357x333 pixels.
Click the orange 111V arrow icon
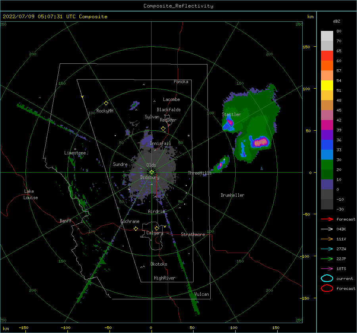click(x=327, y=239)
